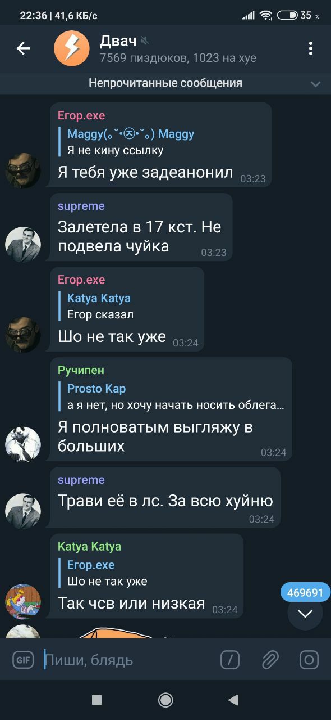Open camera icon in message bar

pos(309,660)
